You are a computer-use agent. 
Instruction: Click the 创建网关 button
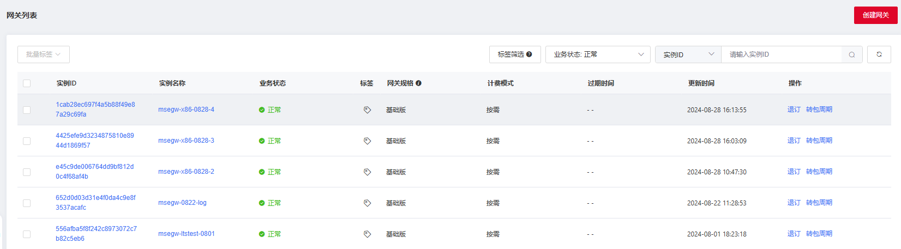point(876,15)
